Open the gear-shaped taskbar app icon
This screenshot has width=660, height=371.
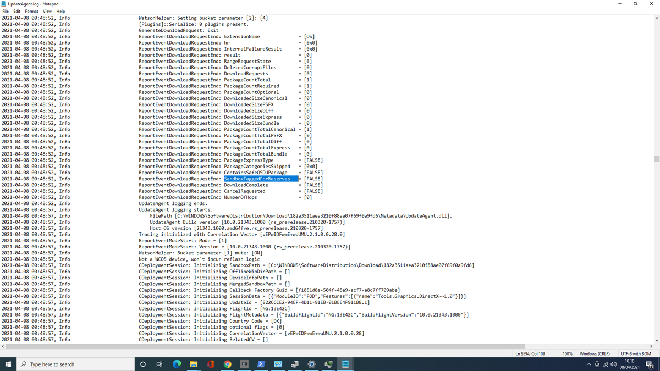[x=312, y=364]
